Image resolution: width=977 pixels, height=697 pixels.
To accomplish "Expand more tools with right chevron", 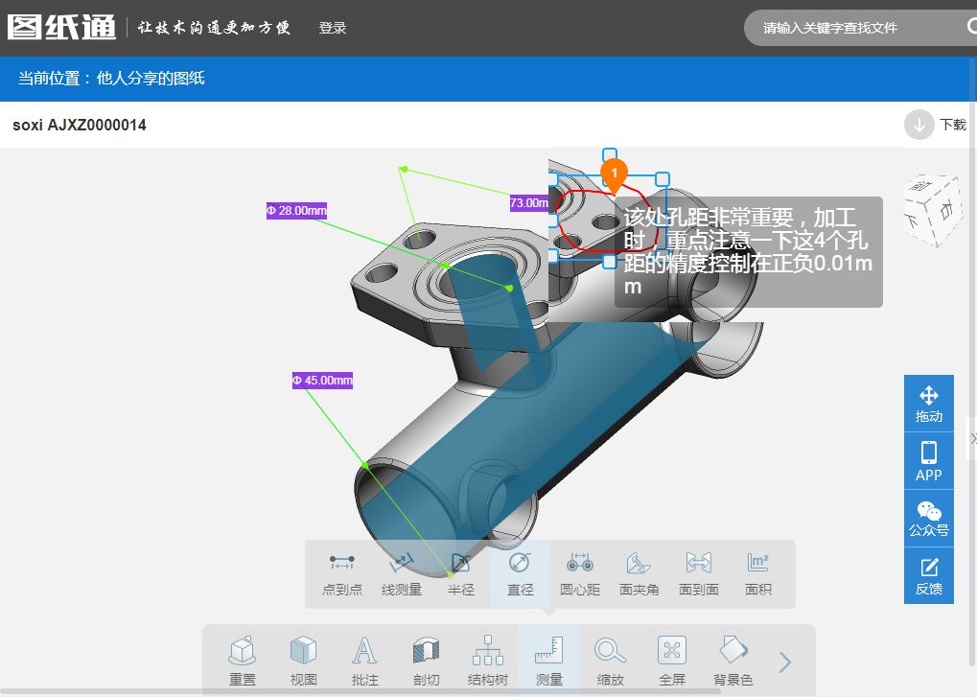I will tap(785, 662).
